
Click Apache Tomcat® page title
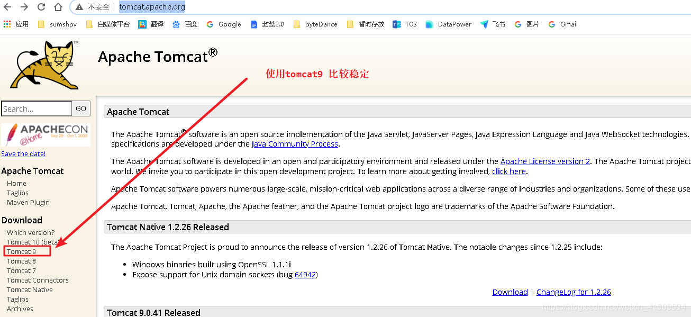158,56
